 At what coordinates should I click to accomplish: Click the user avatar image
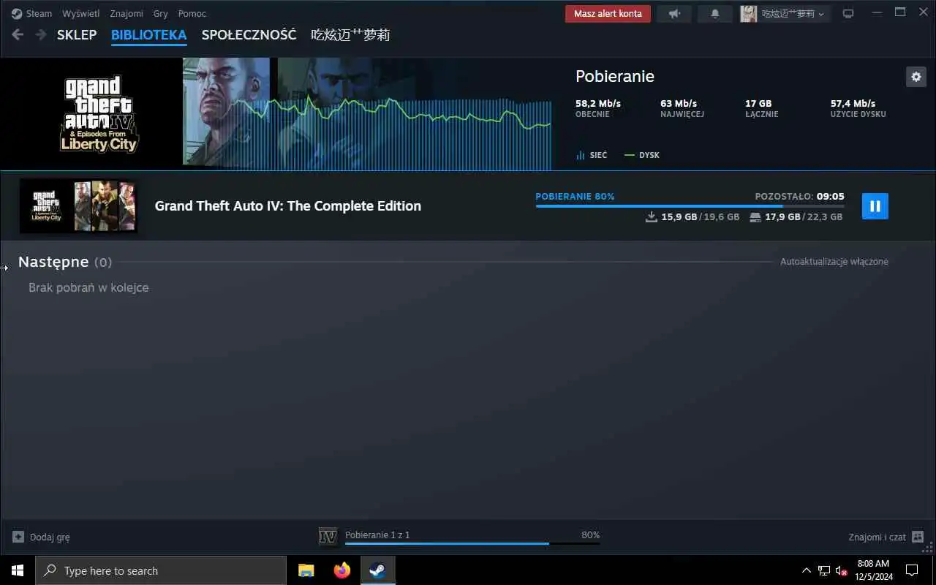(x=748, y=13)
